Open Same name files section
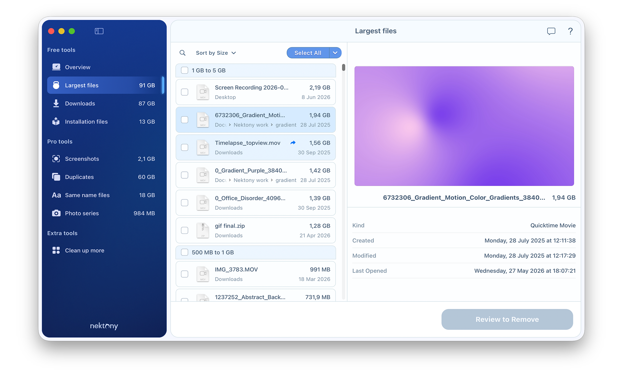The image size is (623, 373). click(104, 195)
